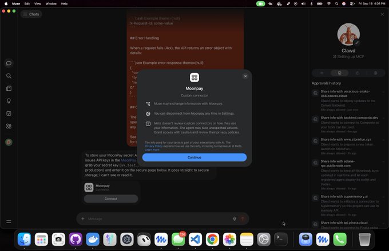This screenshot has width=389, height=251.
Task: Click the Clawd lobster profile picture
Action: point(348,34)
